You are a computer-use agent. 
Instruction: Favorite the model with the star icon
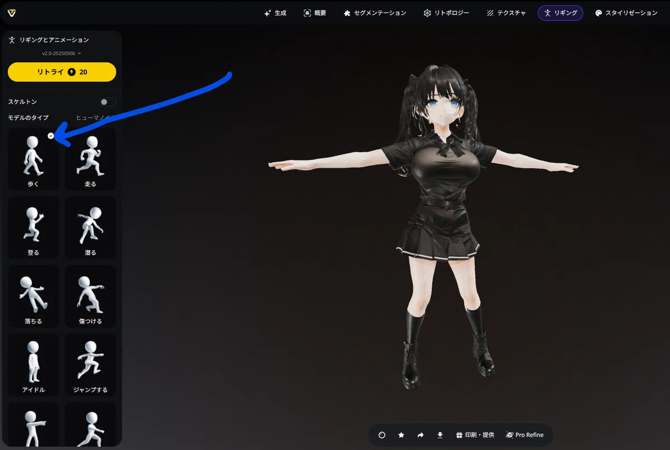[401, 435]
